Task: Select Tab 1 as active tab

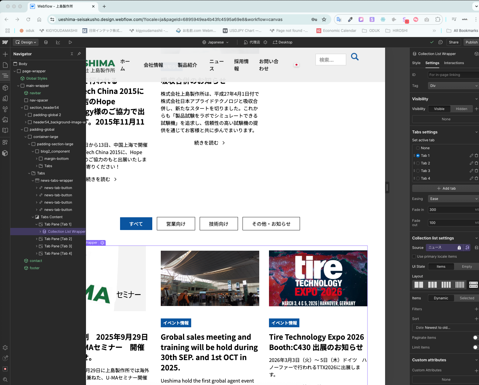Action: pyautogui.click(x=418, y=156)
